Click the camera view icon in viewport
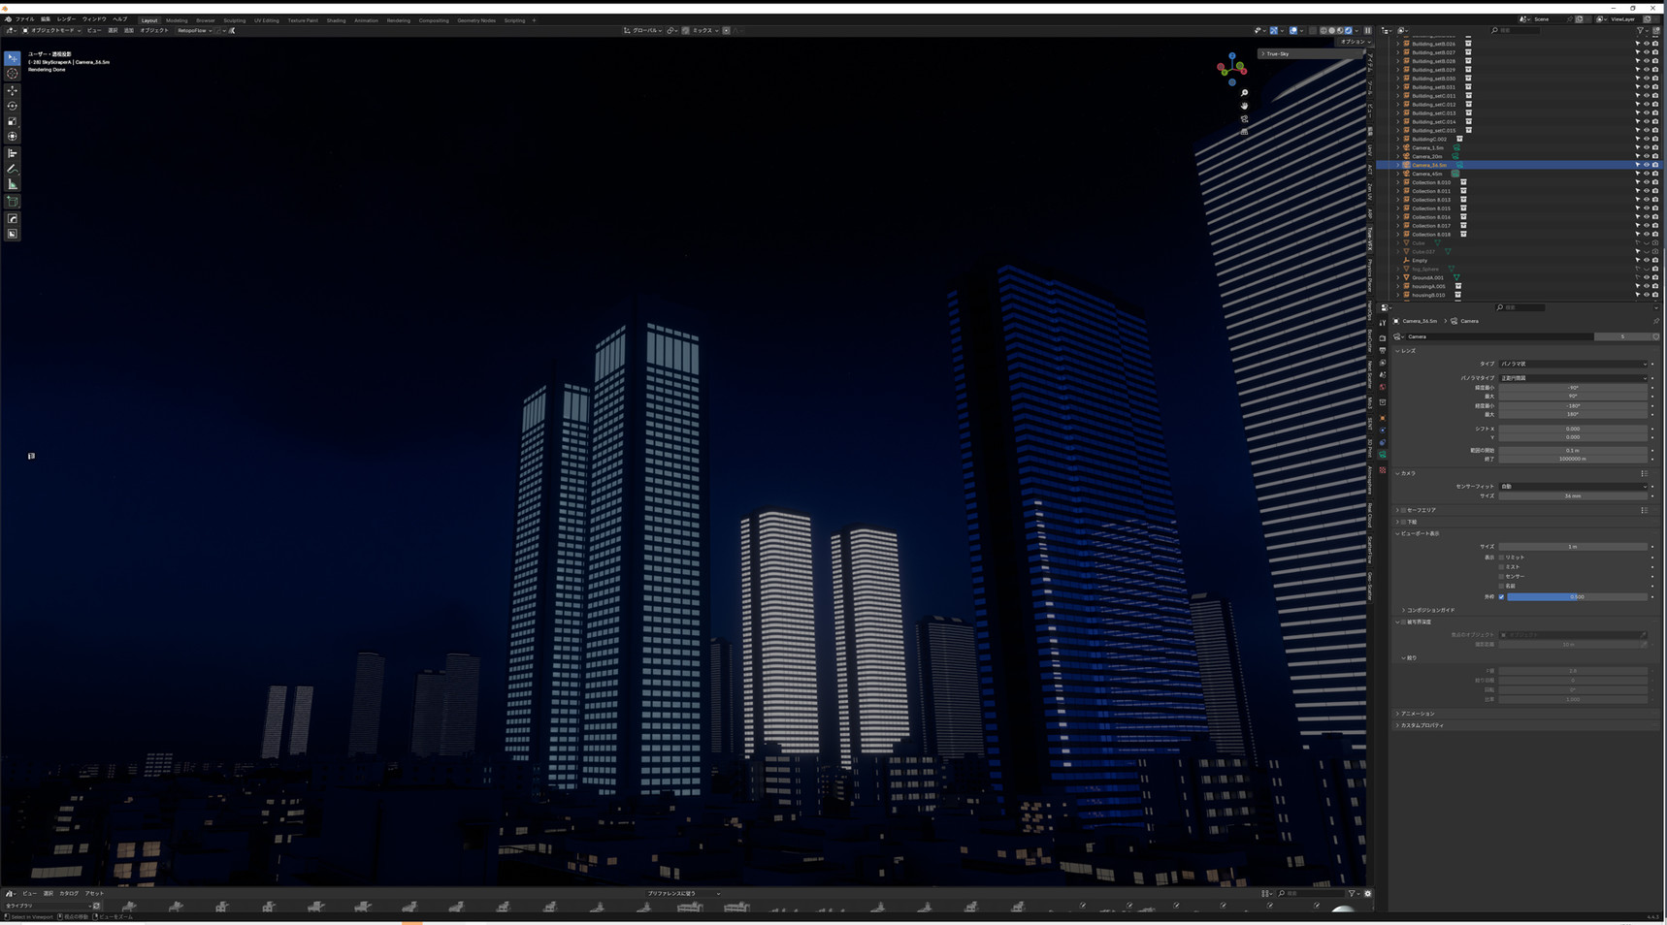This screenshot has width=1667, height=925. point(1244,119)
